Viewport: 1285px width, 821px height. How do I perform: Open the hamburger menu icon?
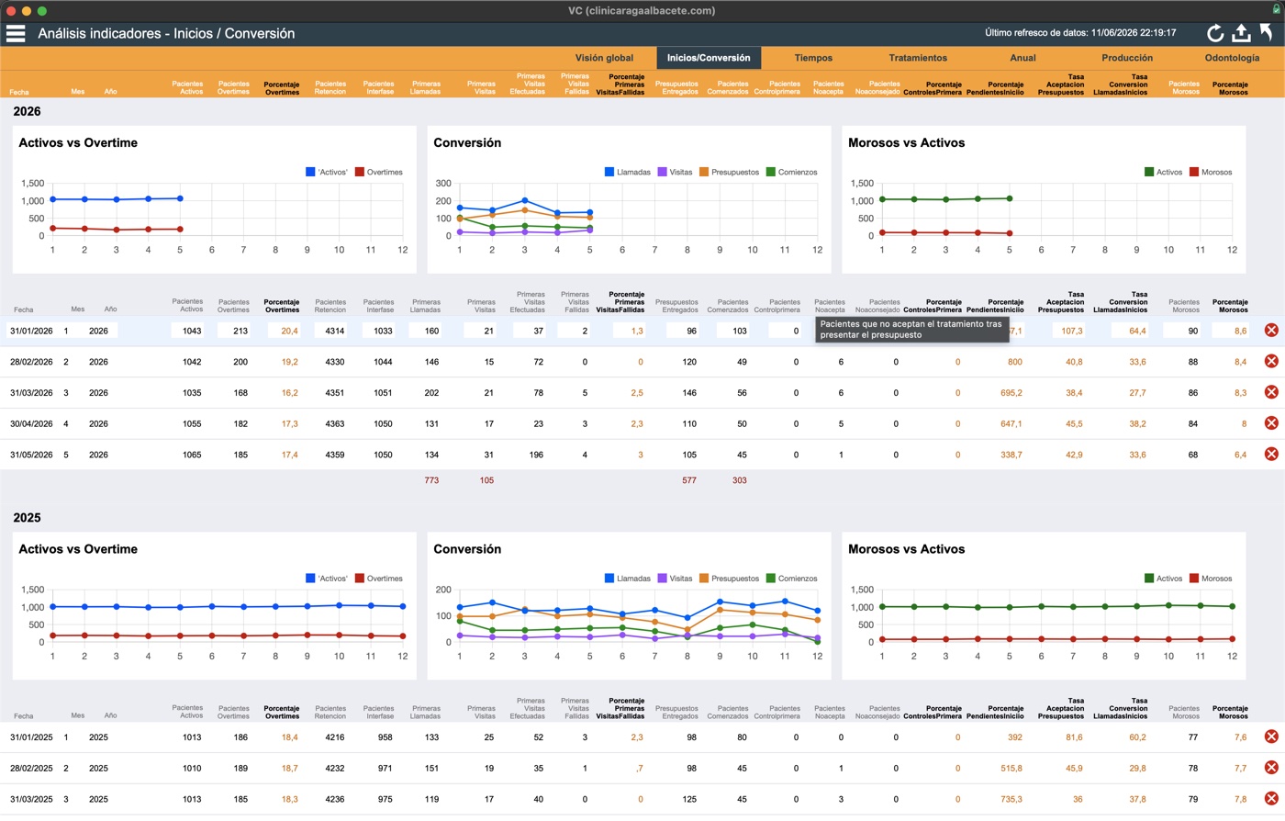tap(16, 33)
